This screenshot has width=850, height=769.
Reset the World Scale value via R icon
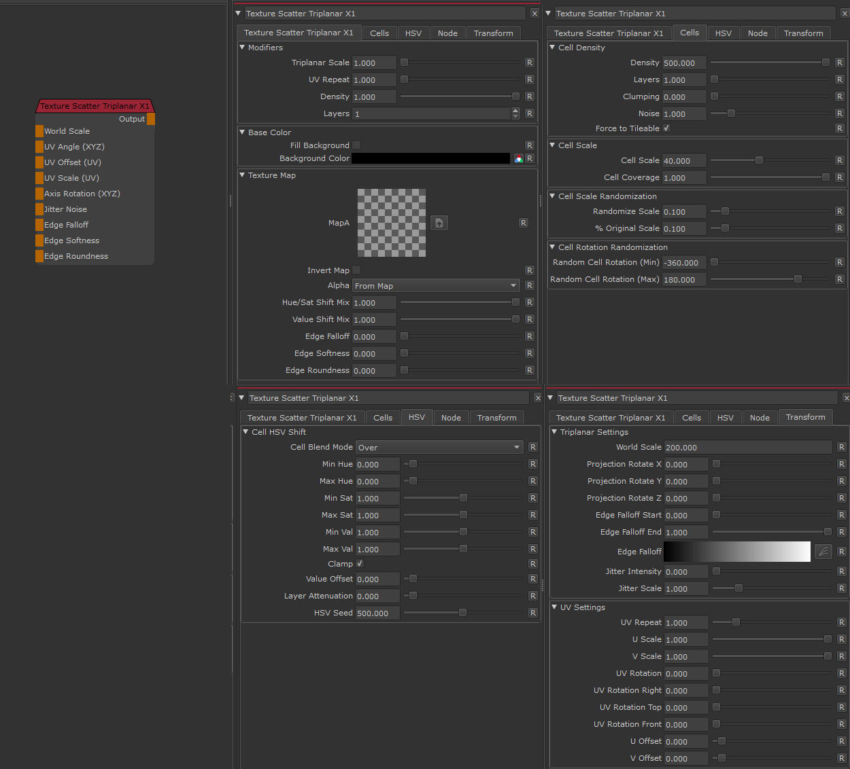point(841,447)
